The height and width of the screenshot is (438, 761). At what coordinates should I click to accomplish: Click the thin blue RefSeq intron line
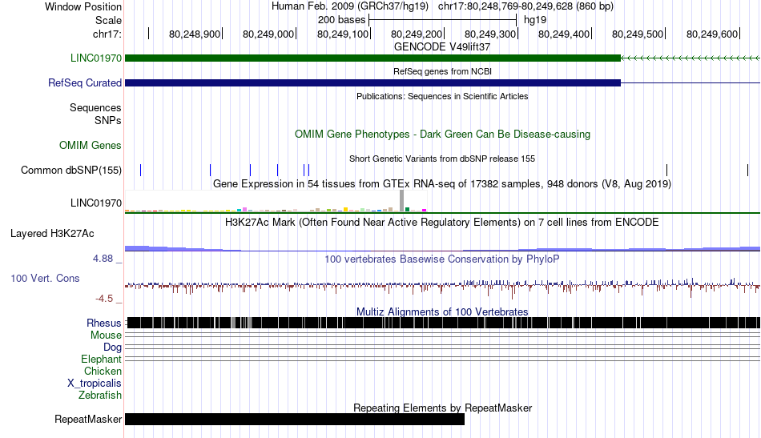691,83
